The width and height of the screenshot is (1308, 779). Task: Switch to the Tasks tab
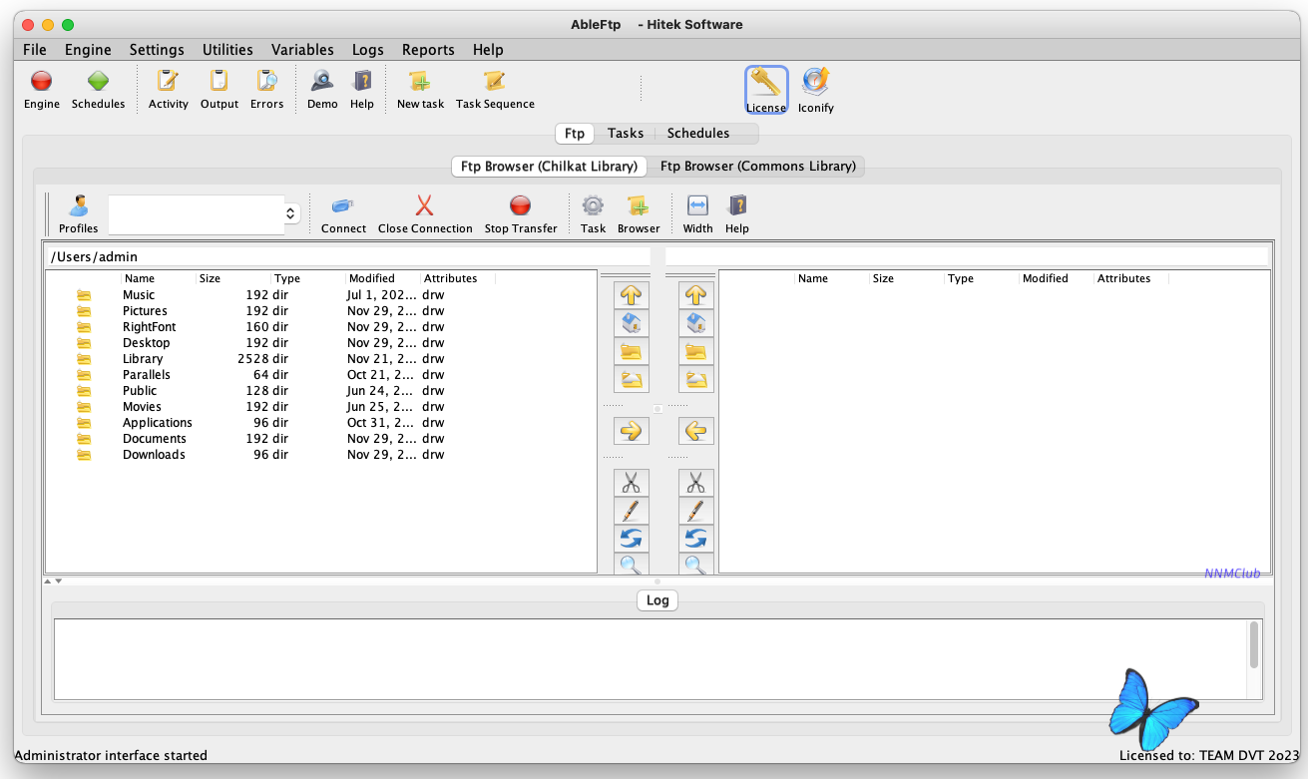[626, 133]
